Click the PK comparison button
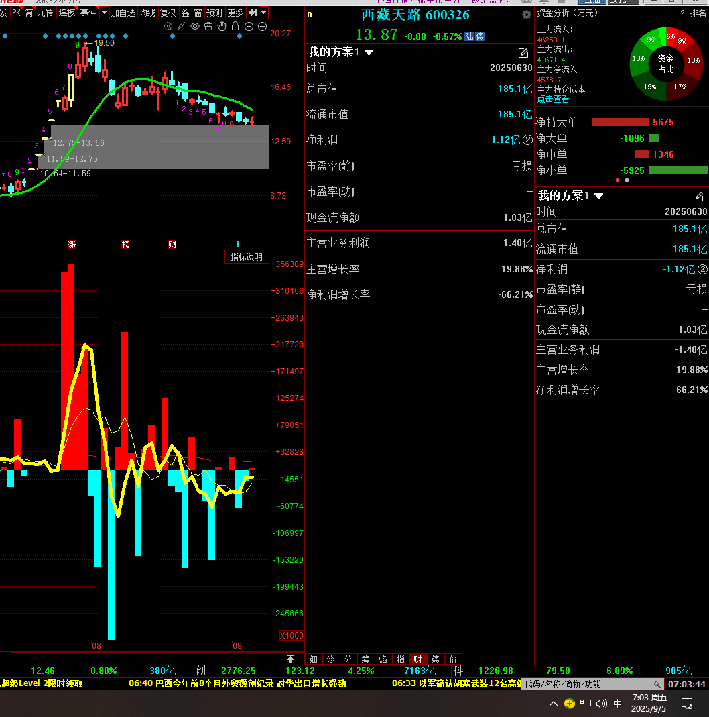This screenshot has width=709, height=717. point(17,12)
